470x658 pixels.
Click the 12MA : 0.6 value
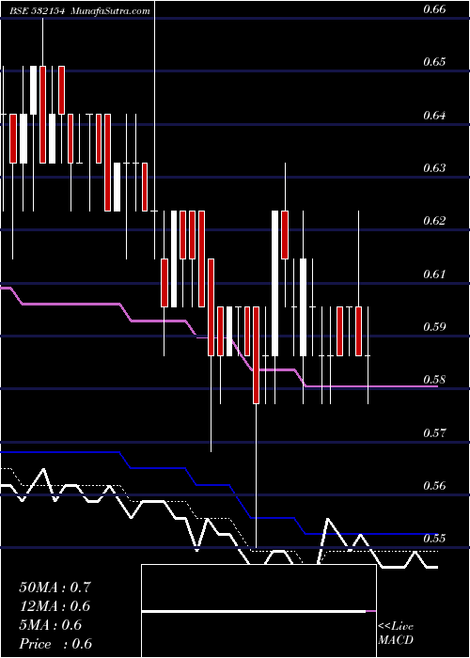pyautogui.click(x=55, y=606)
